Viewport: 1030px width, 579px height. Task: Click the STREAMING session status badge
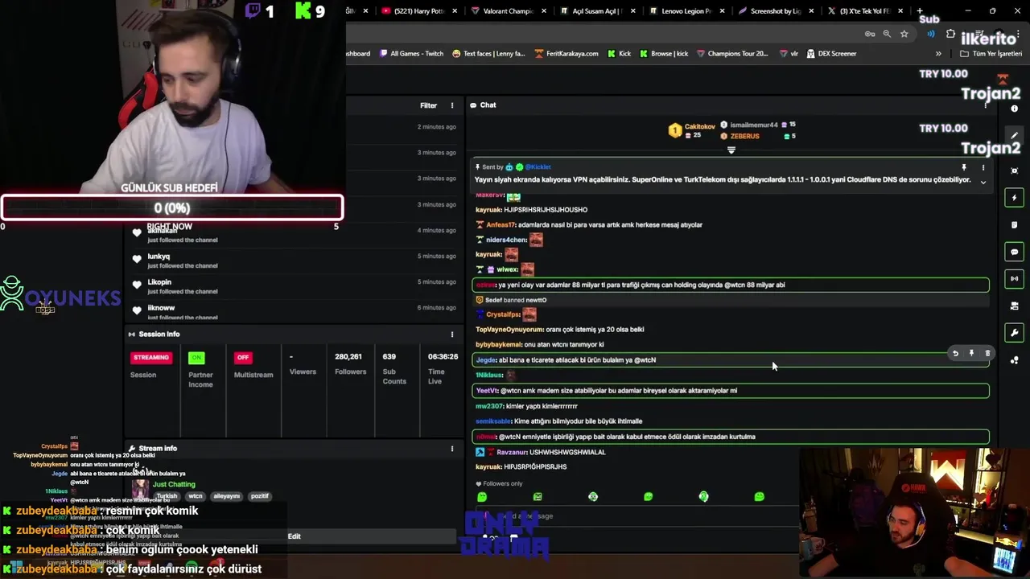151,357
